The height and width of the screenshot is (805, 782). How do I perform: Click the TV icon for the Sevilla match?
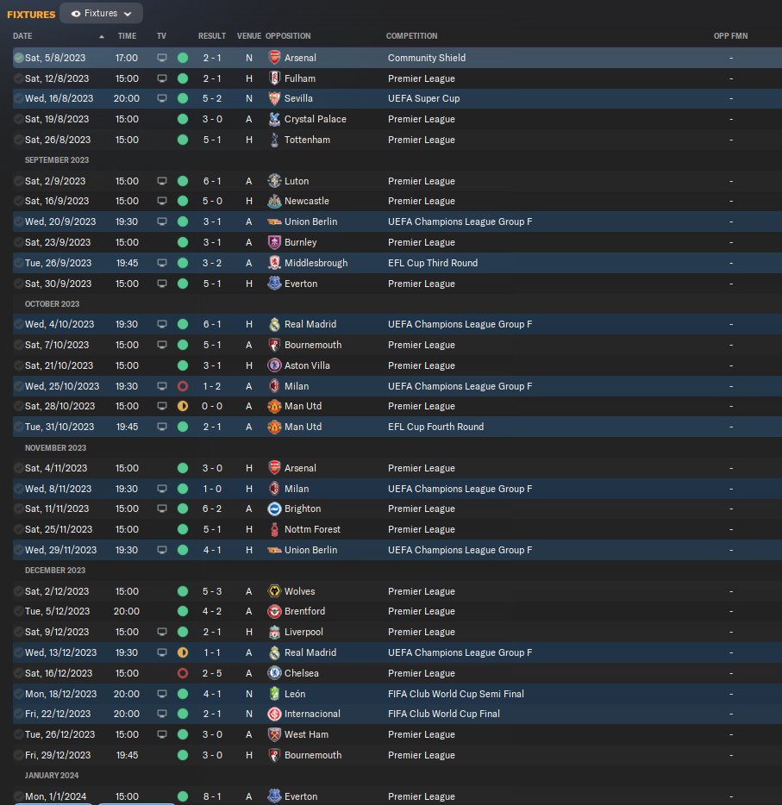pos(162,98)
